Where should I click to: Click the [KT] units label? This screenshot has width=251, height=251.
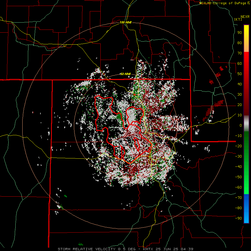click(238, 19)
